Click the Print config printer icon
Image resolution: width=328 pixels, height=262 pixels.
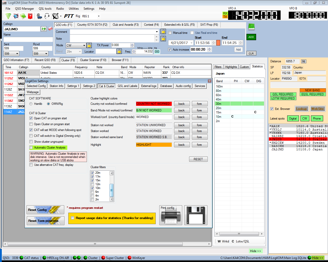coord(170,215)
